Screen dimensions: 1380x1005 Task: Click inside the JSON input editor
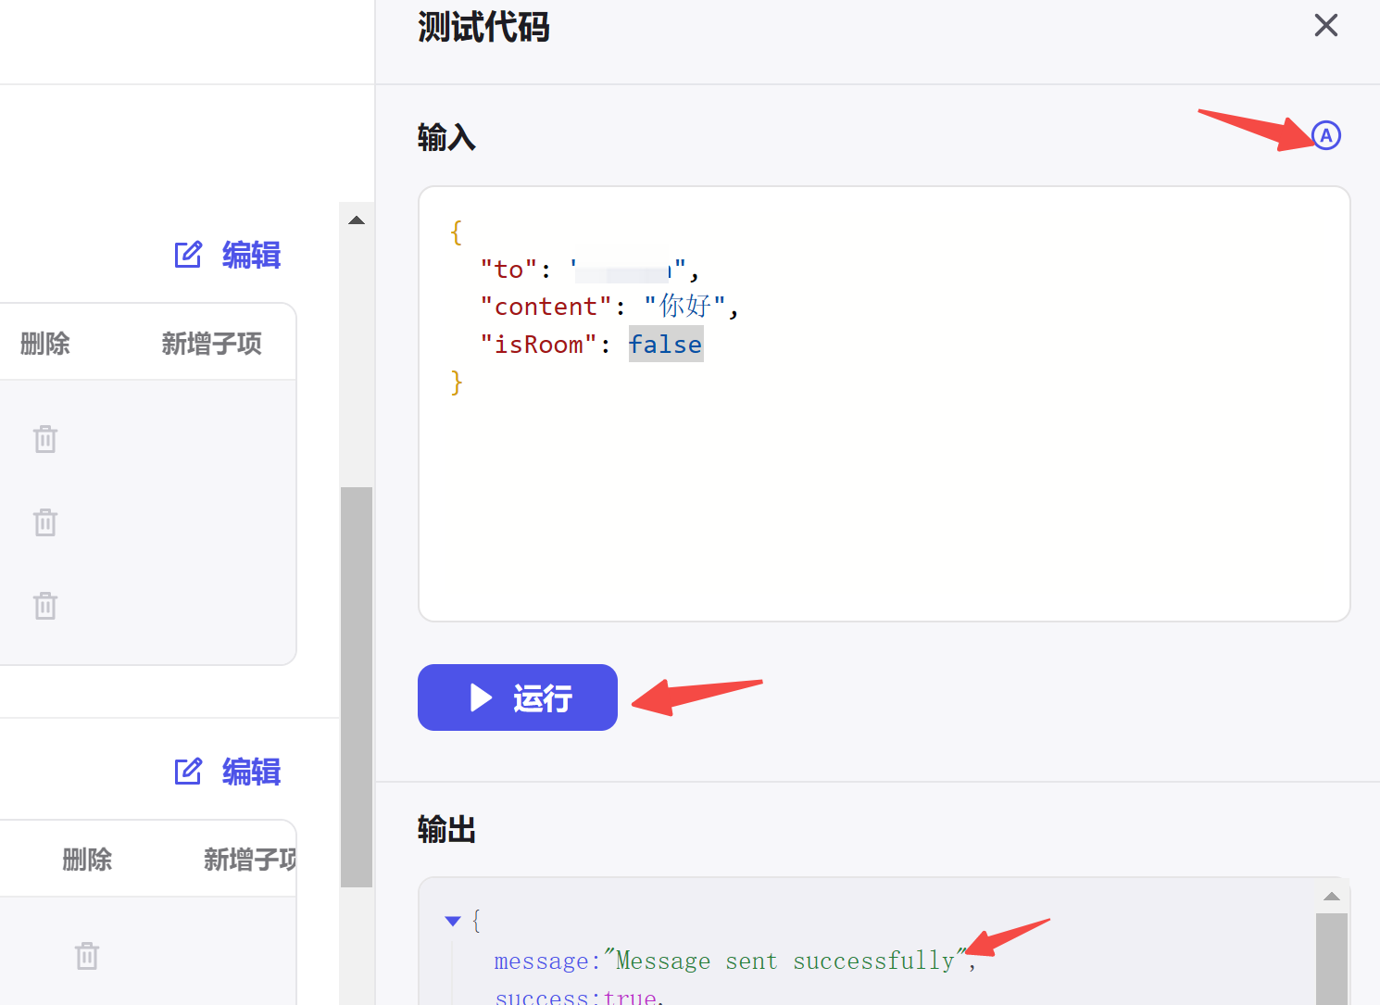click(884, 404)
